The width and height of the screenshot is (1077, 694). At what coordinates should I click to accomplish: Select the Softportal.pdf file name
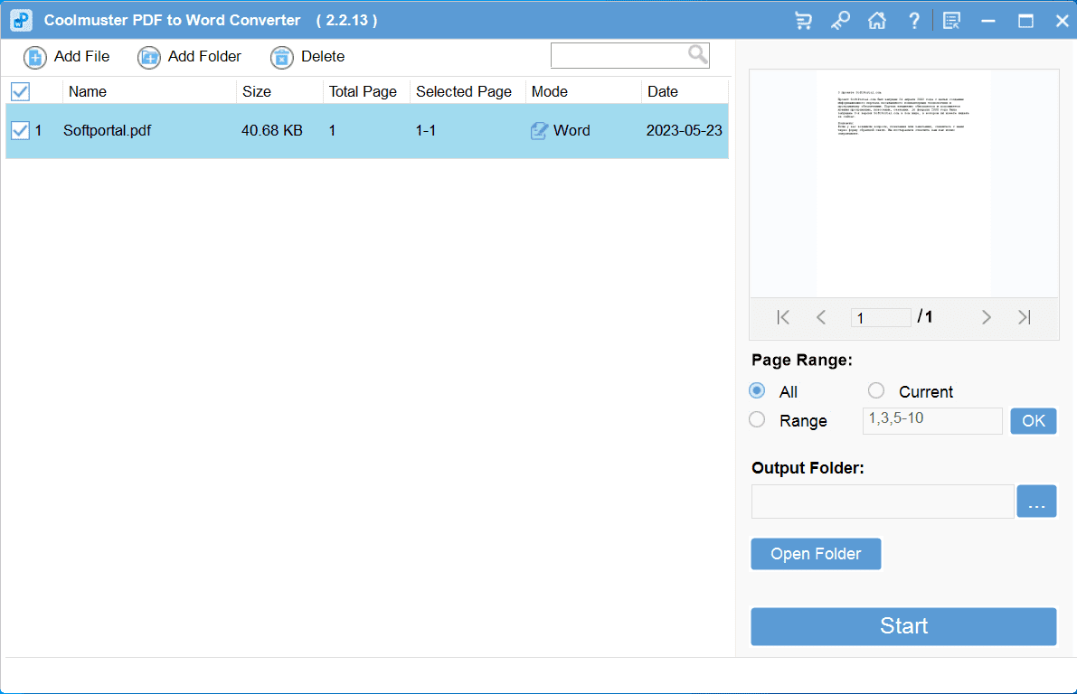coord(107,130)
